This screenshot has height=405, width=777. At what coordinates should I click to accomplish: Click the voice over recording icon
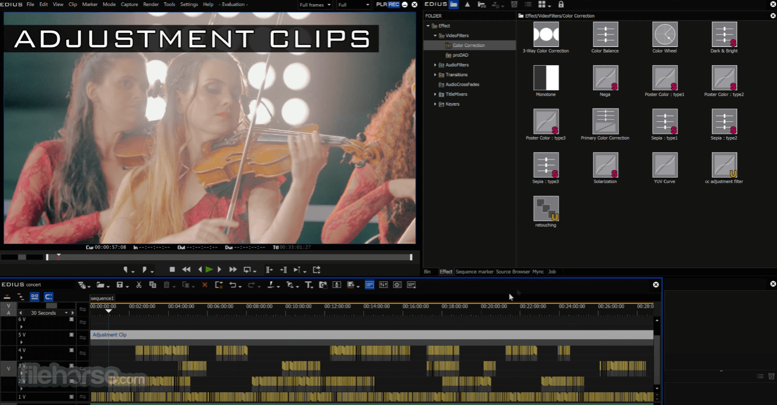pyautogui.click(x=337, y=285)
